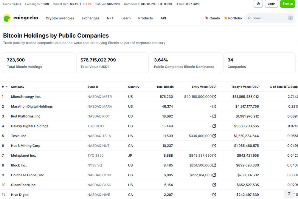Click the 24h Vol $65.691B value

click(114, 4)
